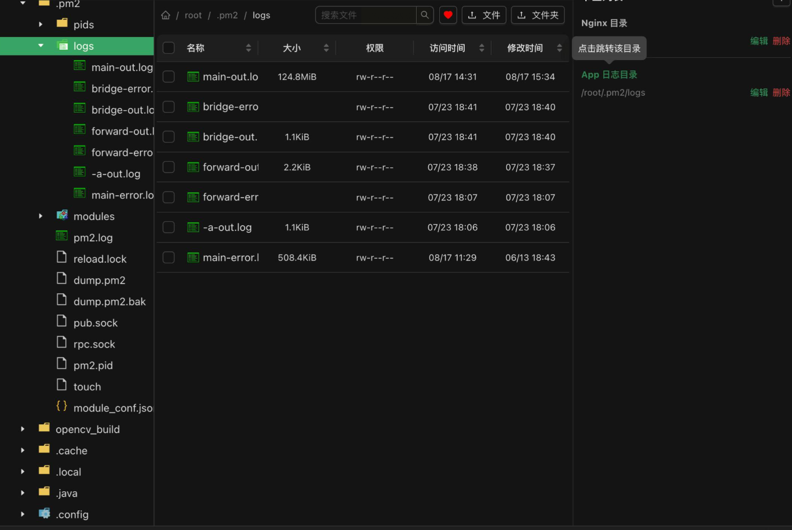Click the module_conf.json braces icon
792x530 pixels.
click(62, 406)
